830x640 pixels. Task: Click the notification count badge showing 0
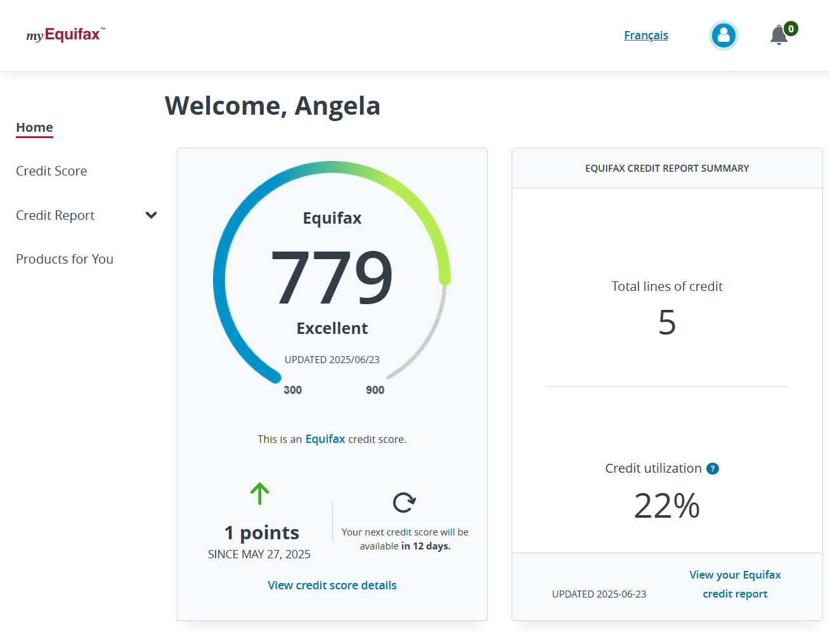(791, 29)
